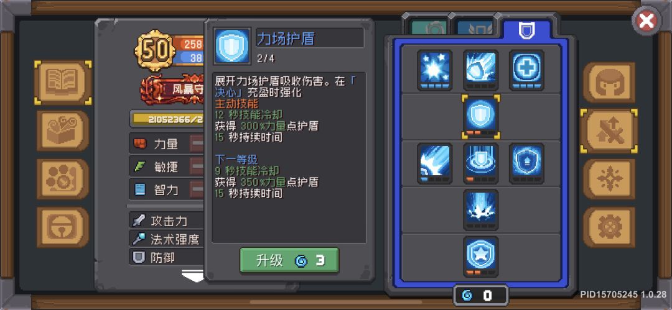Select the starburst skill in top row

(x=434, y=70)
